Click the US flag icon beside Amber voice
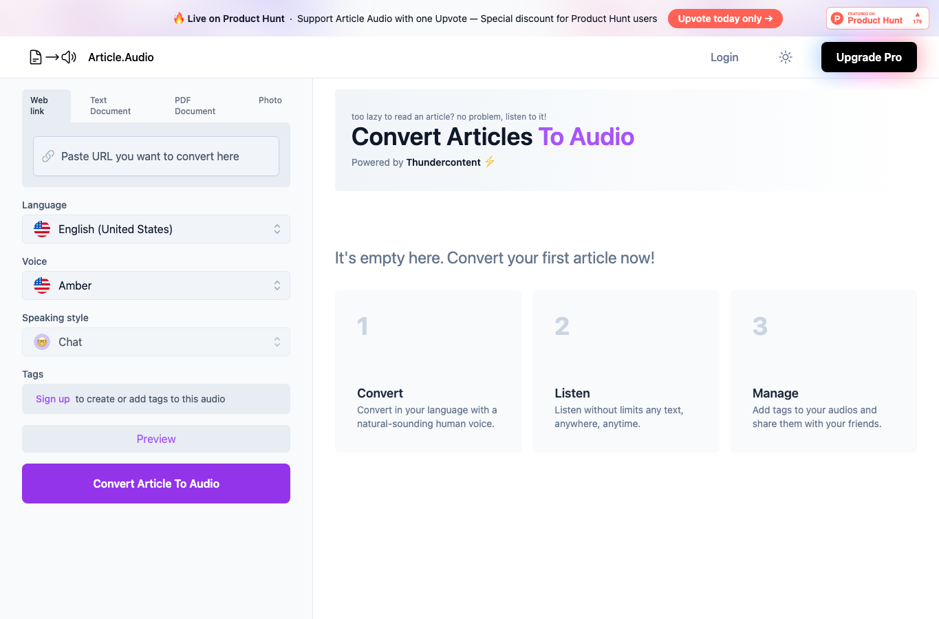939x619 pixels. point(42,285)
